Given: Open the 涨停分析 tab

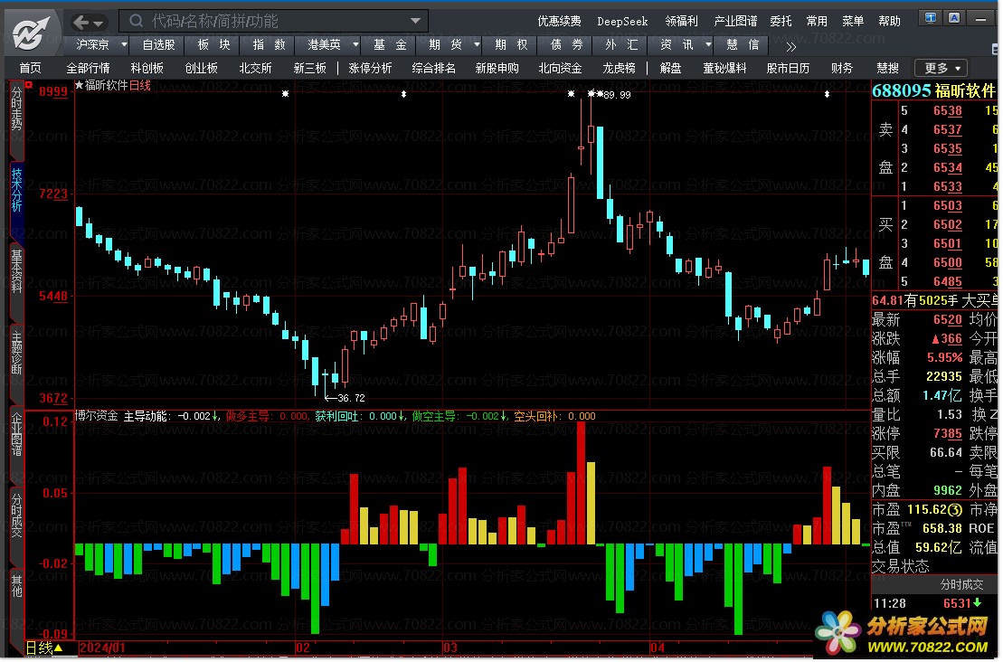Looking at the screenshot, I should click(370, 68).
